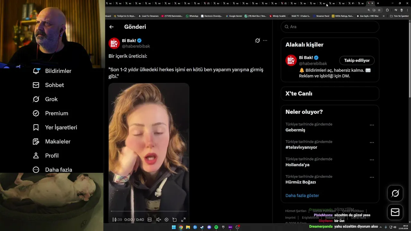The width and height of the screenshot is (411, 231).
Task: Close the active X browser tab
Action: coord(372,3)
